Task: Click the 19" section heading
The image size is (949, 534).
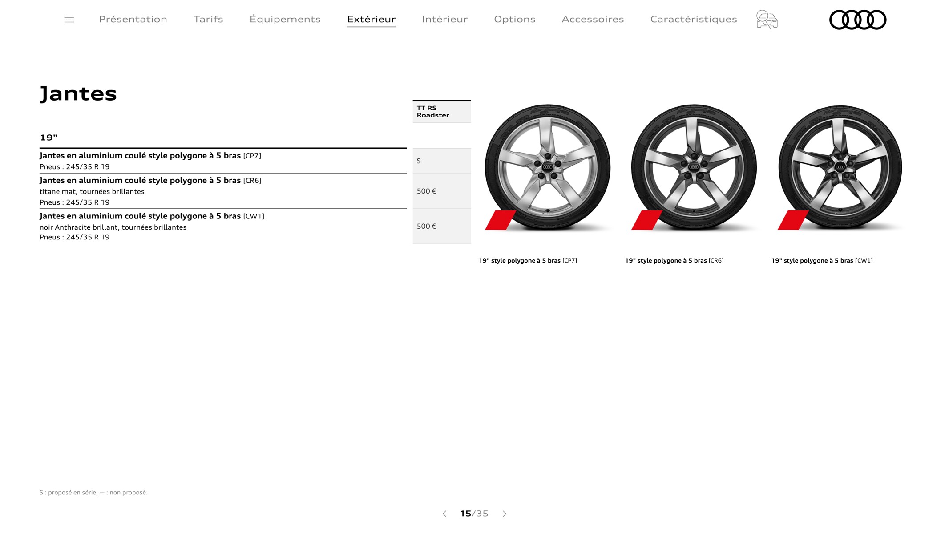Action: pos(48,138)
